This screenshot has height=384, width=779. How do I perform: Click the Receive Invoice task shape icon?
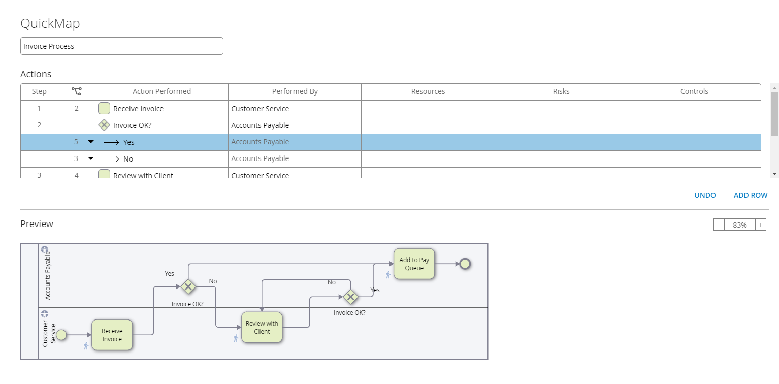(104, 108)
